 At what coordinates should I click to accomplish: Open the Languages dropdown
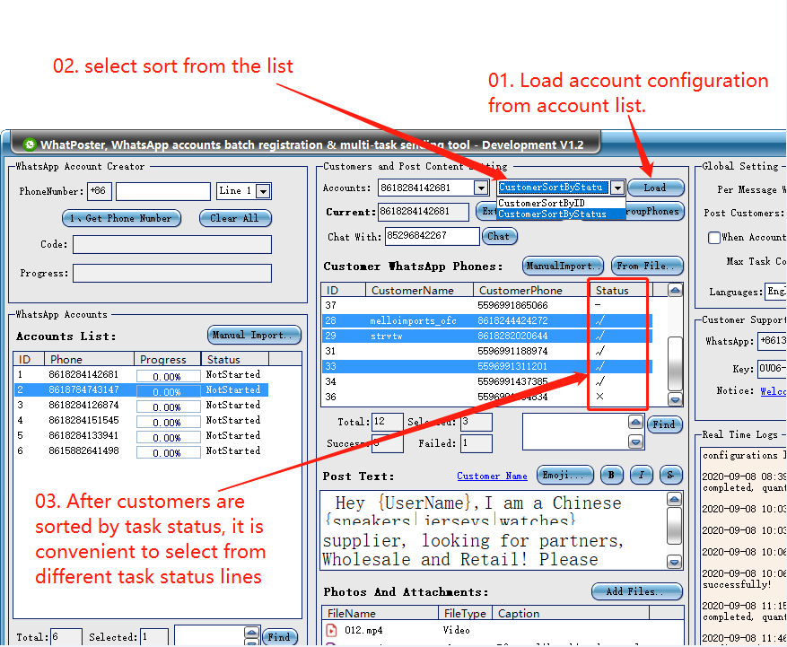[x=776, y=291]
